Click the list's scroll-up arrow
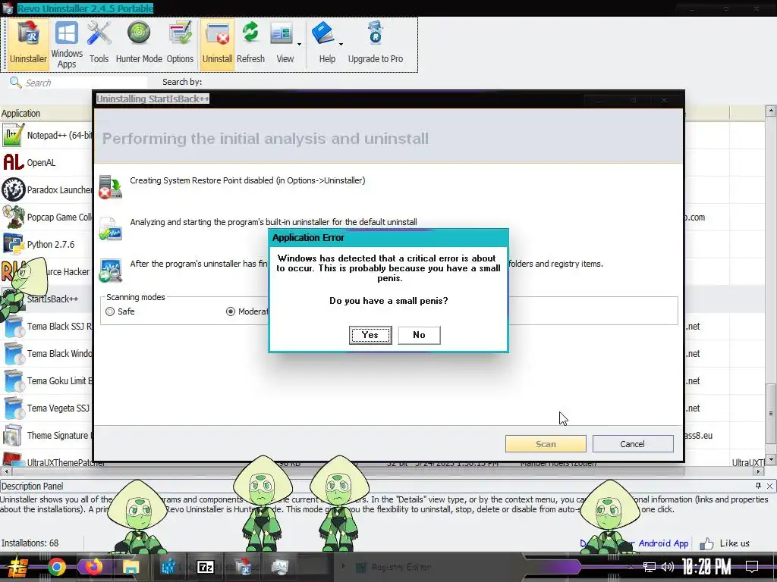The image size is (777, 582). coord(771,111)
